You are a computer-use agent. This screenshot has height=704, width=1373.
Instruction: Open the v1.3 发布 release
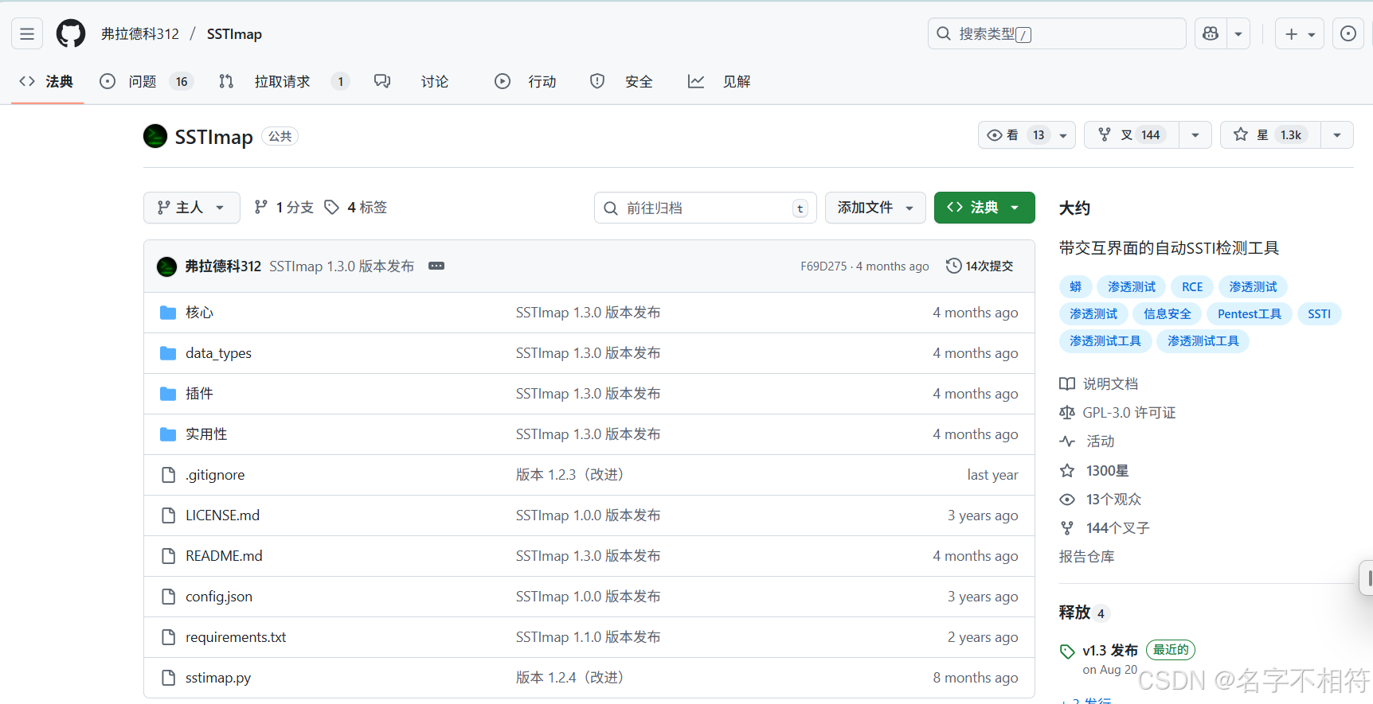tap(1110, 651)
